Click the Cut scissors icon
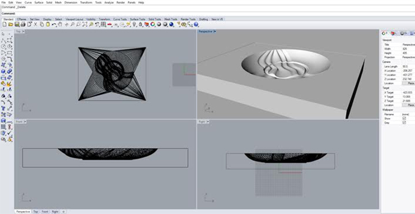The height and width of the screenshot is (214, 415). (x=35, y=24)
